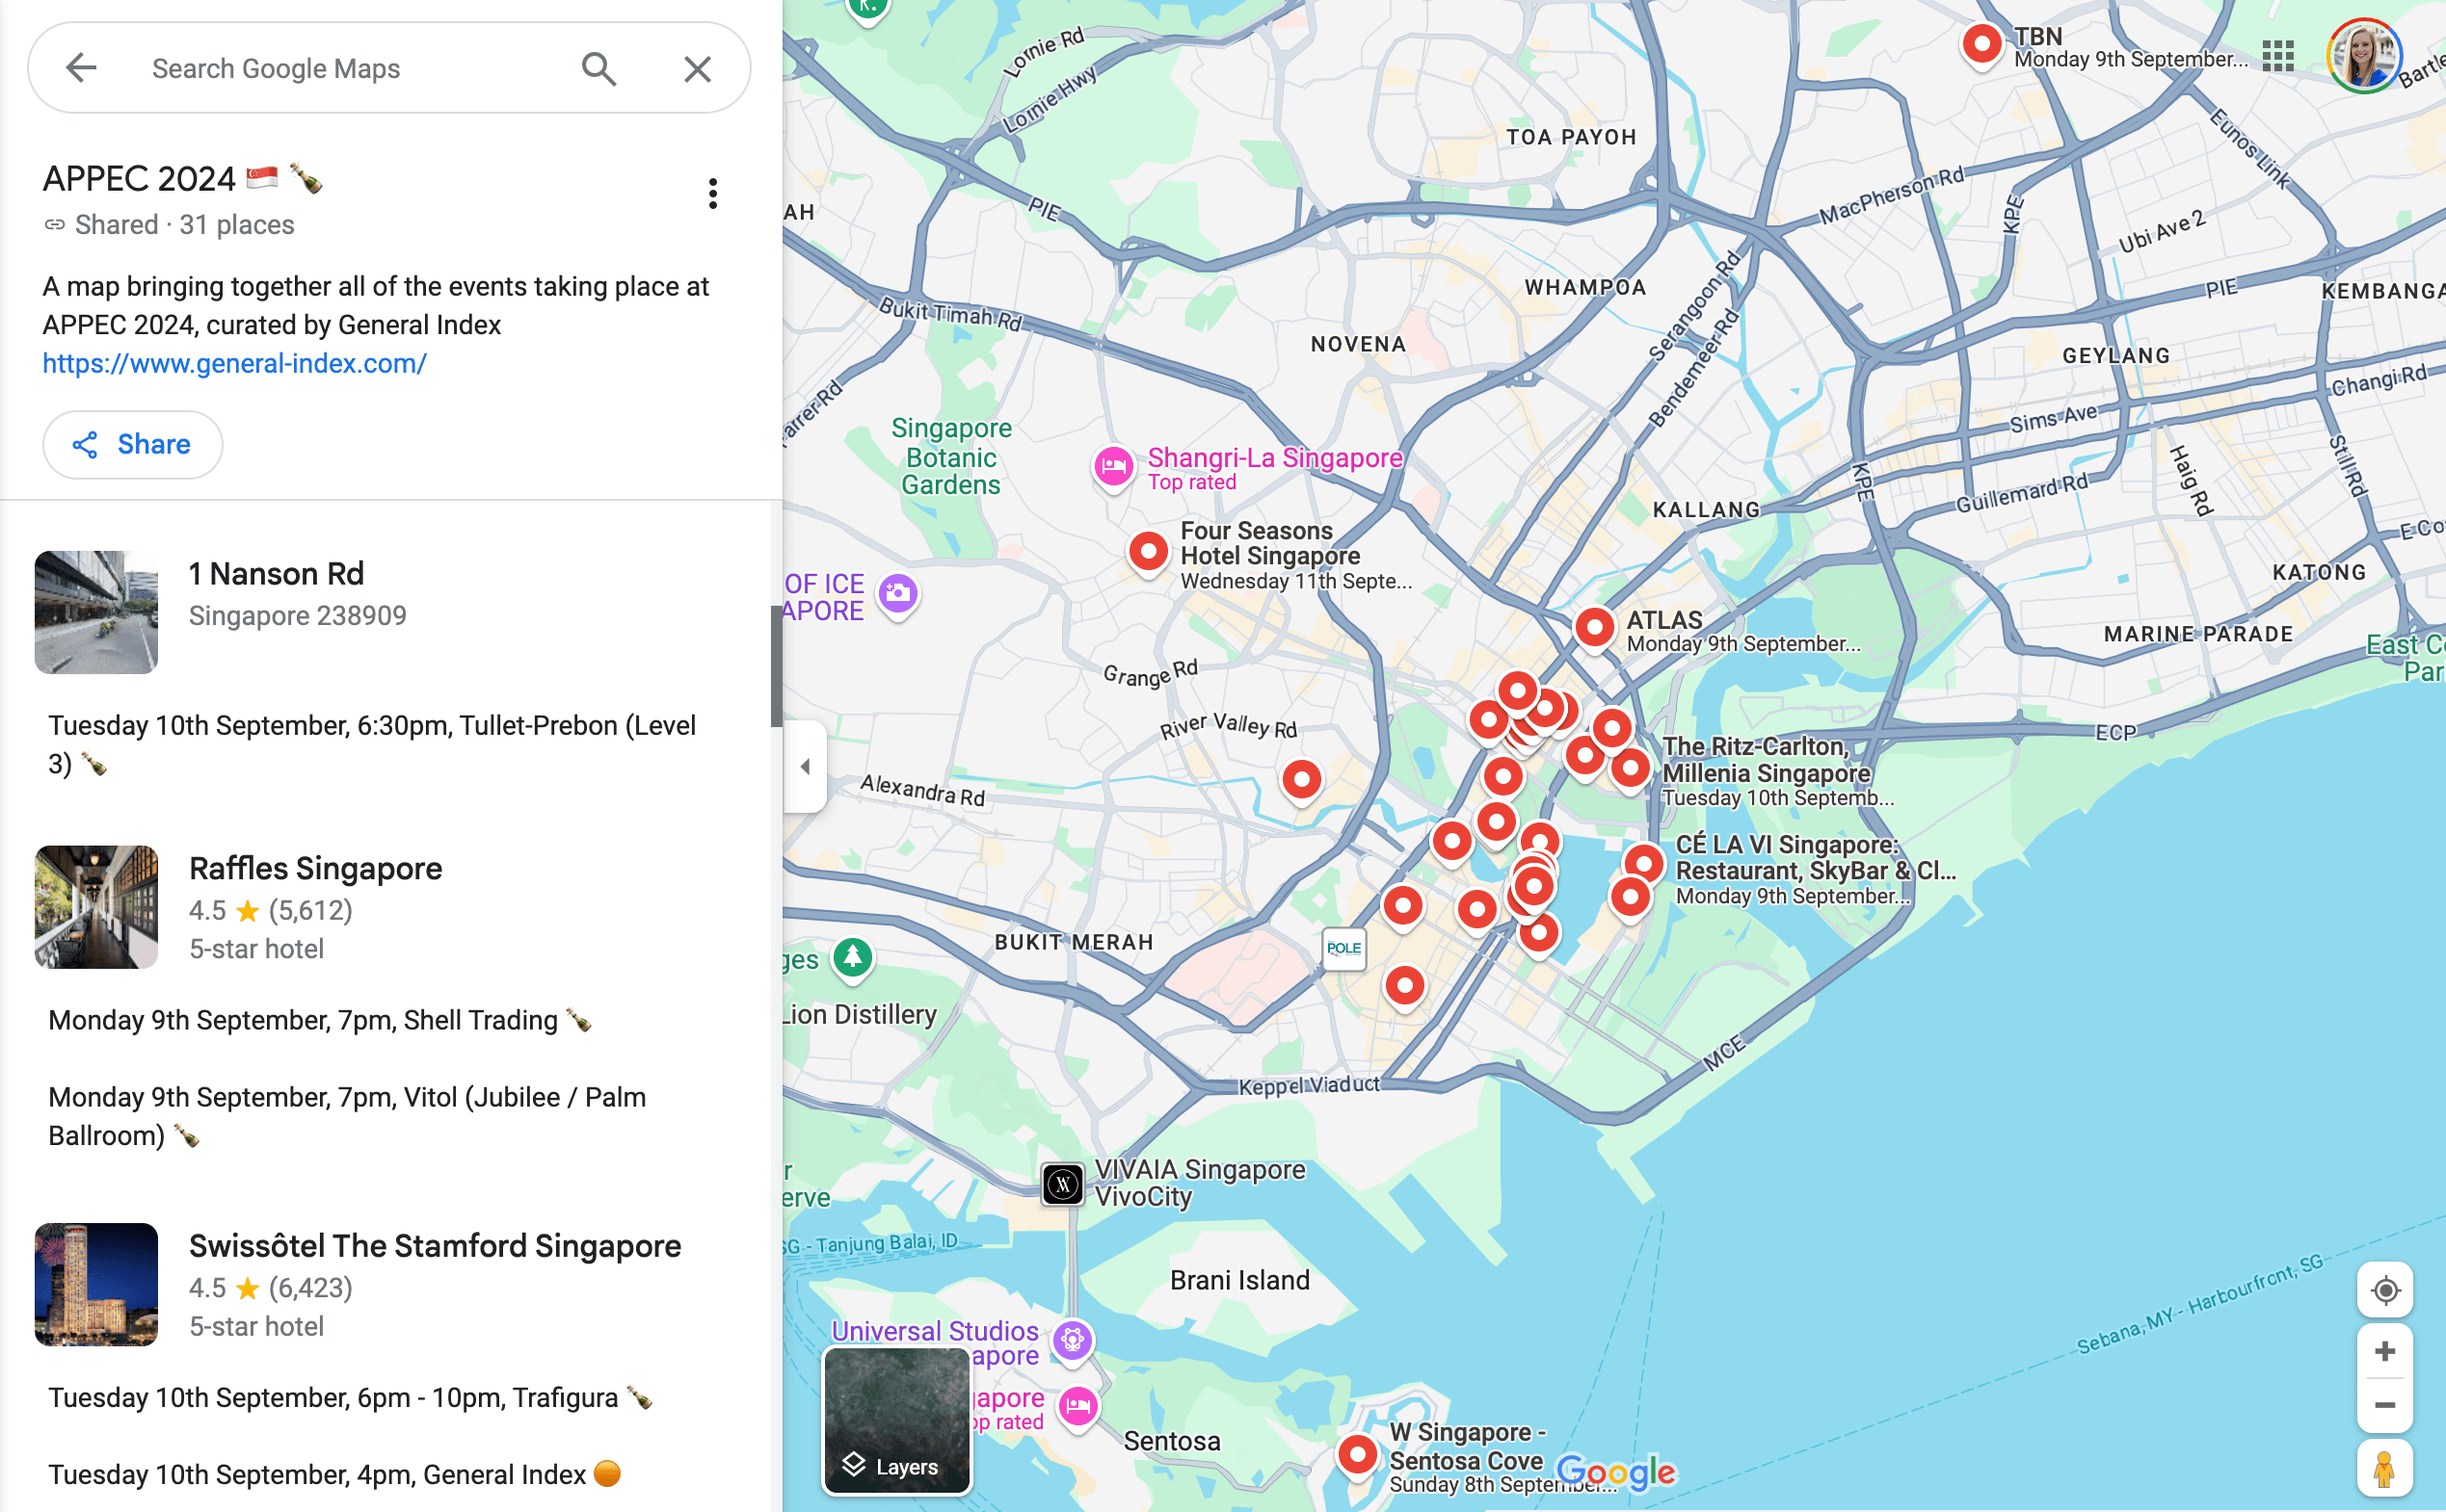This screenshot has height=1512, width=2446.
Task: Click the Sentosa map label
Action: 1172,1441
